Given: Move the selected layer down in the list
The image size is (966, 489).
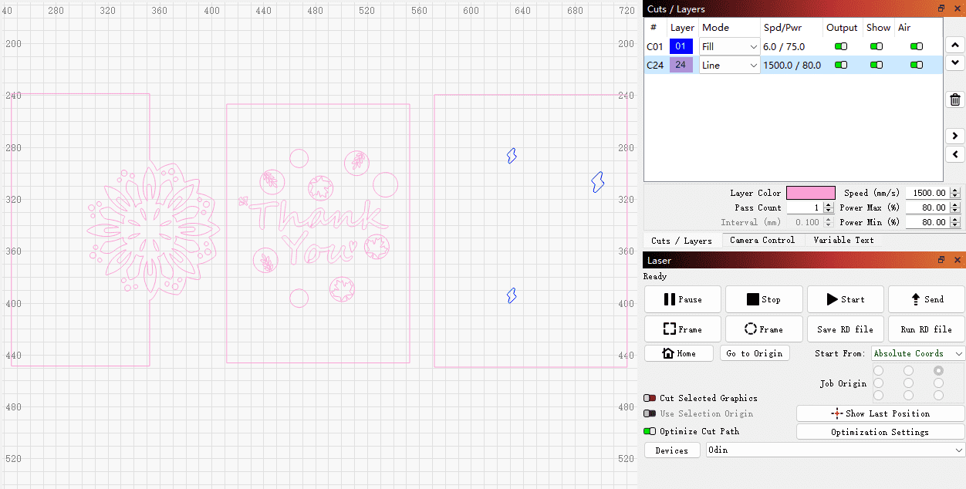Looking at the screenshot, I should pyautogui.click(x=955, y=62).
